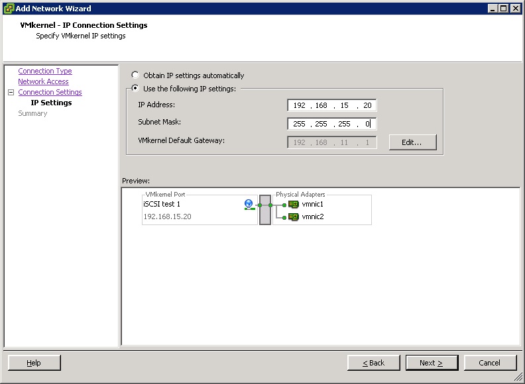This screenshot has height=384, width=525.
Task: Click the vmnic1 network adapter icon
Action: pyautogui.click(x=294, y=205)
